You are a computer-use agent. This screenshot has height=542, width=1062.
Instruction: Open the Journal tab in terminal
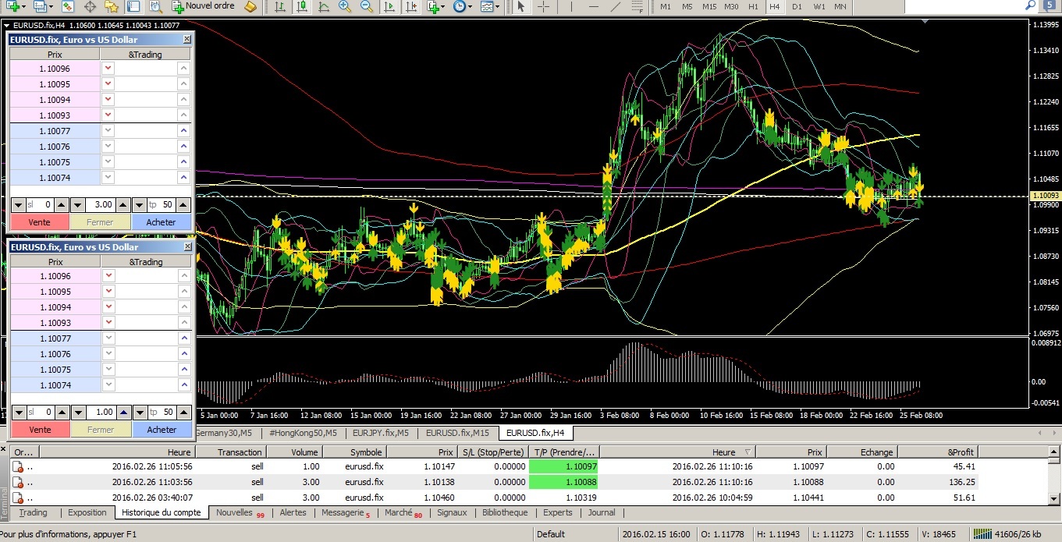601,513
